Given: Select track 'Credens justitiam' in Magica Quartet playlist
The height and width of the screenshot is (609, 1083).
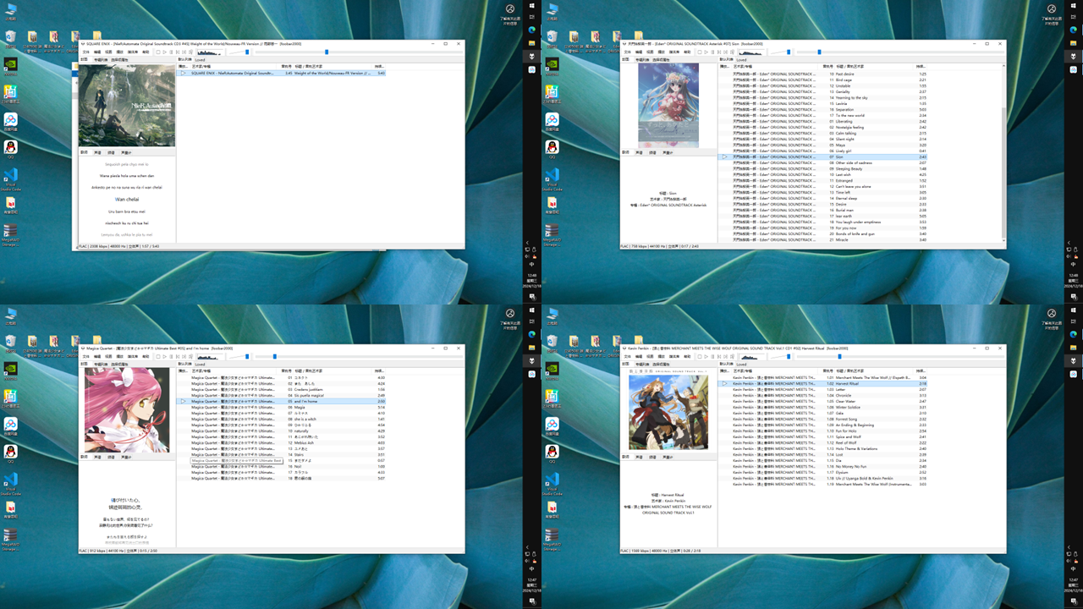Looking at the screenshot, I should coord(282,389).
